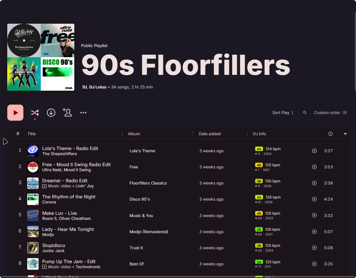Click the search-in-playlist magnifier icon

(305, 112)
